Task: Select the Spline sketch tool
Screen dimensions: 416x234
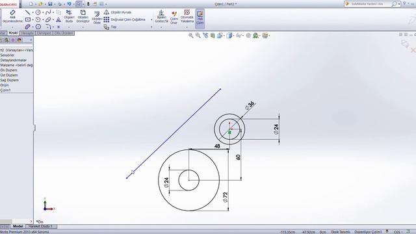Action: click(48, 12)
